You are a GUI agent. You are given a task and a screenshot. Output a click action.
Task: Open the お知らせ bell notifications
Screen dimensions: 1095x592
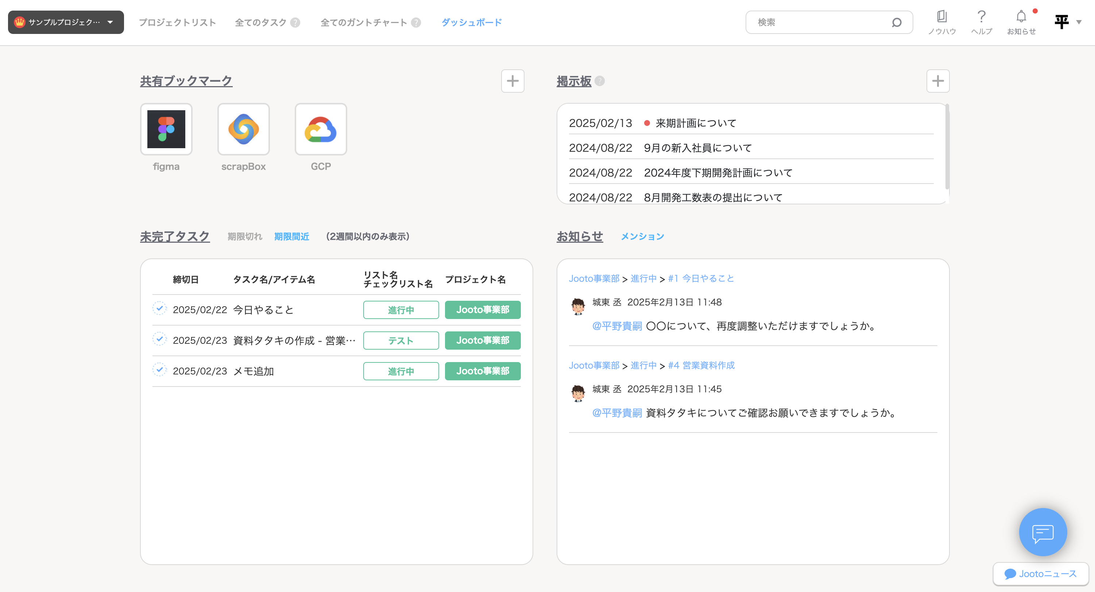pyautogui.click(x=1021, y=17)
